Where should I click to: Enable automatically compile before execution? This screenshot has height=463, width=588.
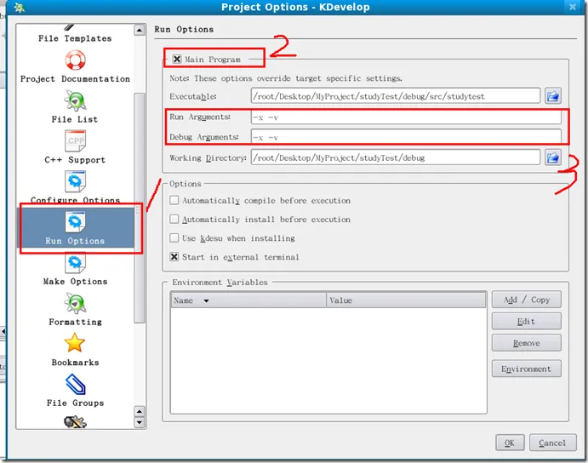(x=174, y=200)
